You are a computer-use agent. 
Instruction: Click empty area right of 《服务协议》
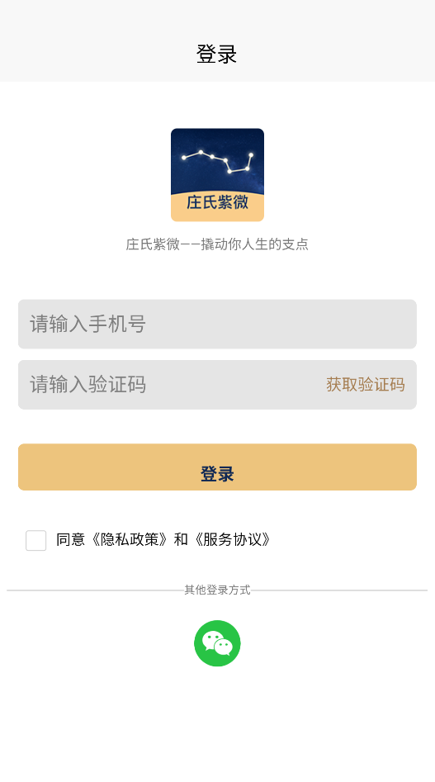pos(349,540)
